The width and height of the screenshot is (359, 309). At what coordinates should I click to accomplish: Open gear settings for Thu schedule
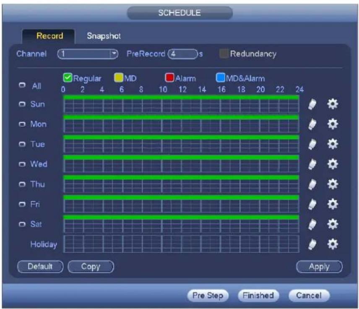pos(333,184)
